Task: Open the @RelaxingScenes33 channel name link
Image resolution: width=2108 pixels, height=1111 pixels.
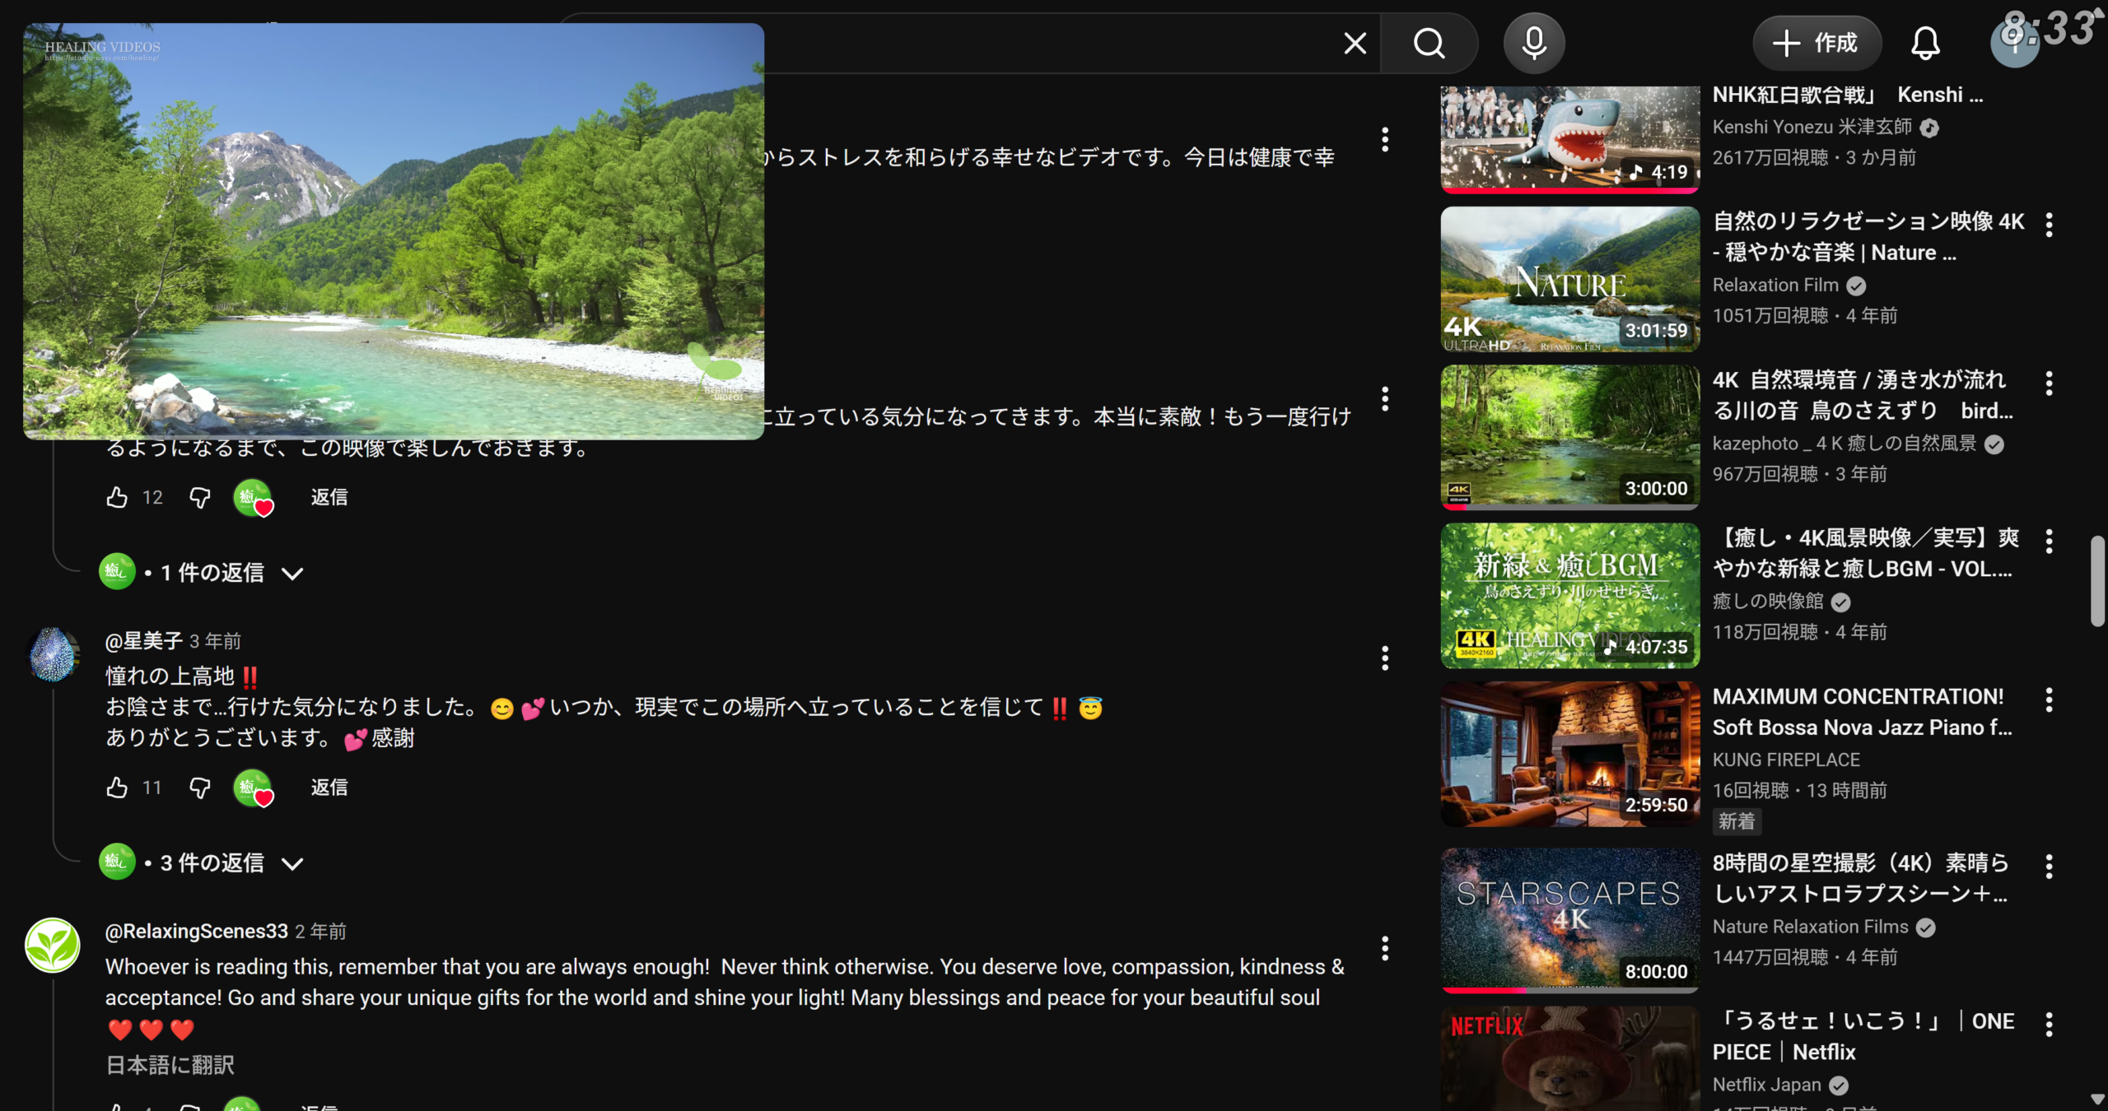Action: coord(196,931)
